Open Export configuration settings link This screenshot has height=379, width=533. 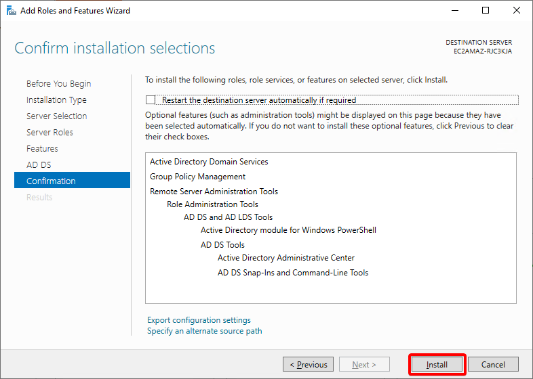[x=199, y=320]
